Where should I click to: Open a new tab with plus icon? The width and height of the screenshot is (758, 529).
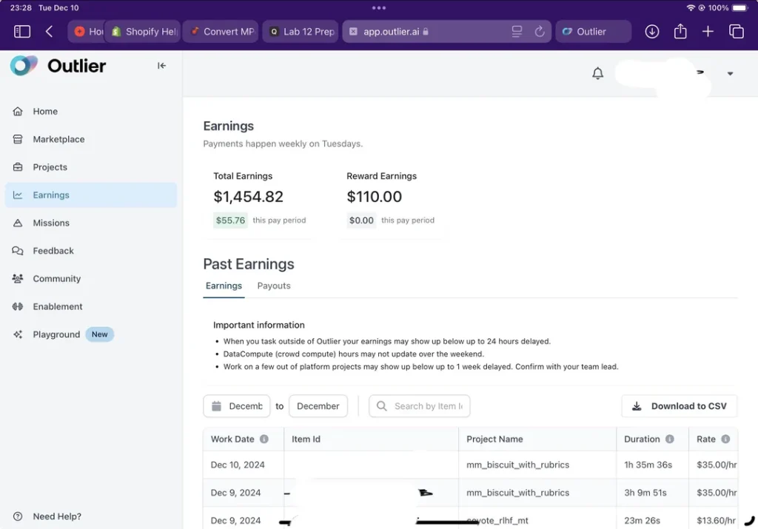(x=708, y=32)
